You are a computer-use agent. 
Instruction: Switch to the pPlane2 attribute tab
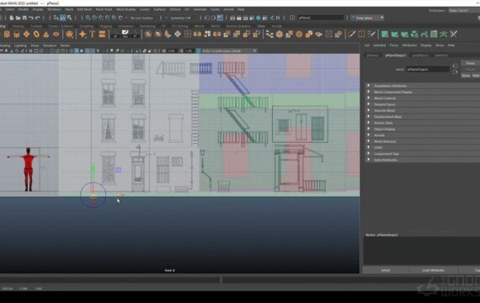pyautogui.click(x=372, y=56)
